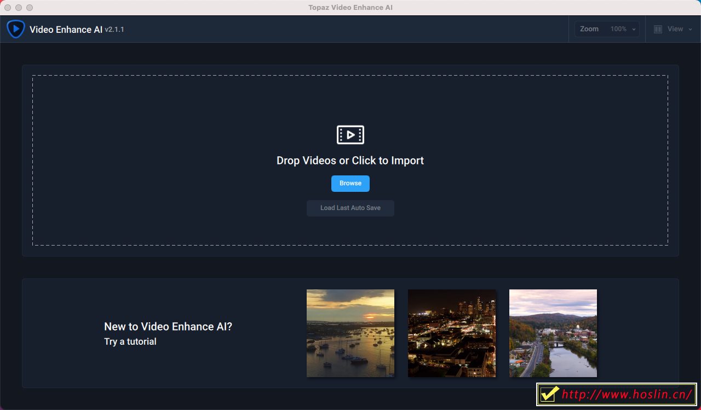Click the blue Browse button

coord(350,184)
